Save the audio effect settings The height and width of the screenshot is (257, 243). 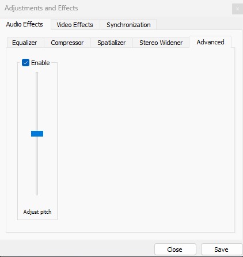221,250
